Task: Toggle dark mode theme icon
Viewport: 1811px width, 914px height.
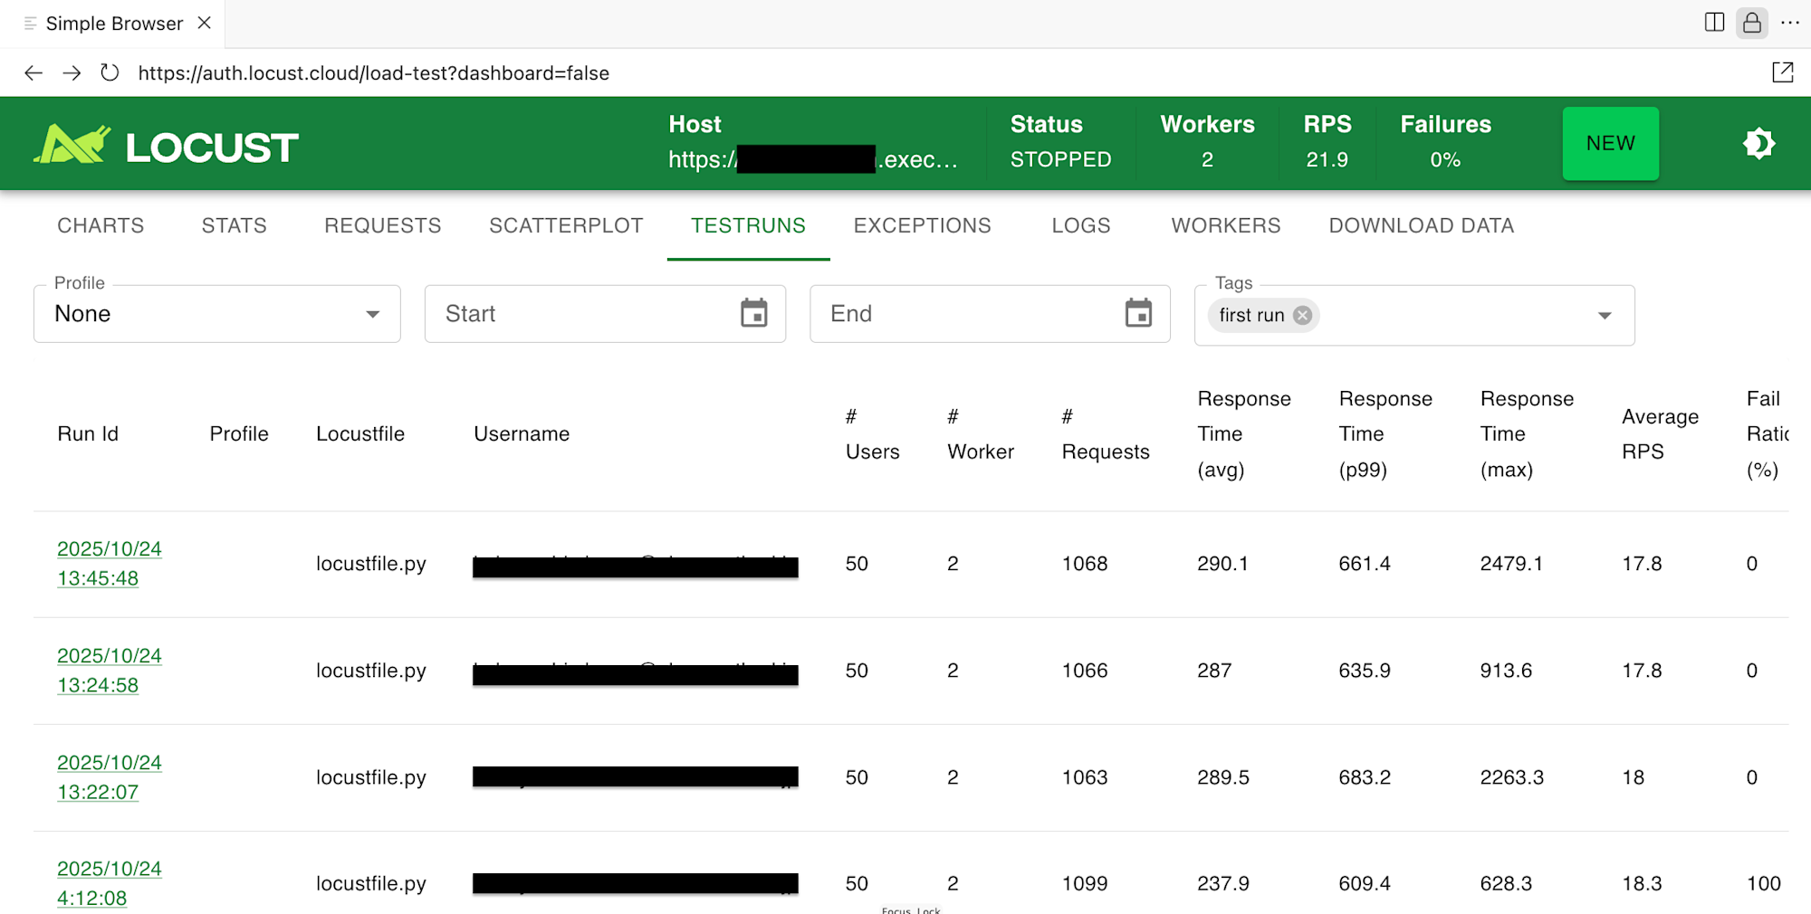Action: [x=1758, y=144]
